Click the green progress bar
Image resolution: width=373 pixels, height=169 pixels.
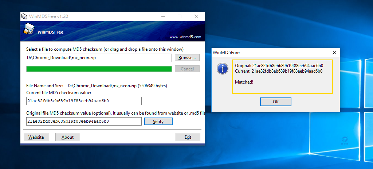[99, 69]
